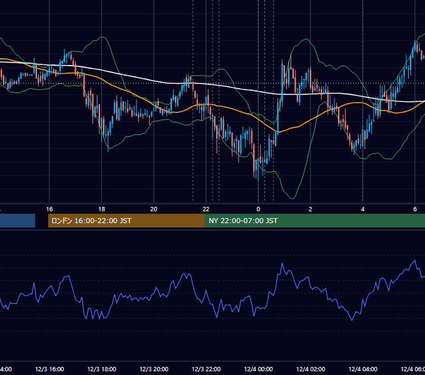
Task: Click the 12/3 16:00 date label
Action: 49,369
